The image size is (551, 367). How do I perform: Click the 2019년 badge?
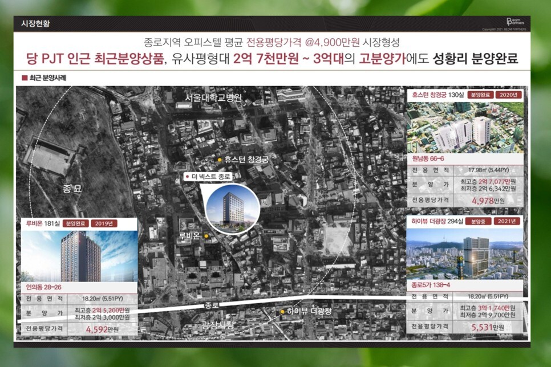click(104, 223)
